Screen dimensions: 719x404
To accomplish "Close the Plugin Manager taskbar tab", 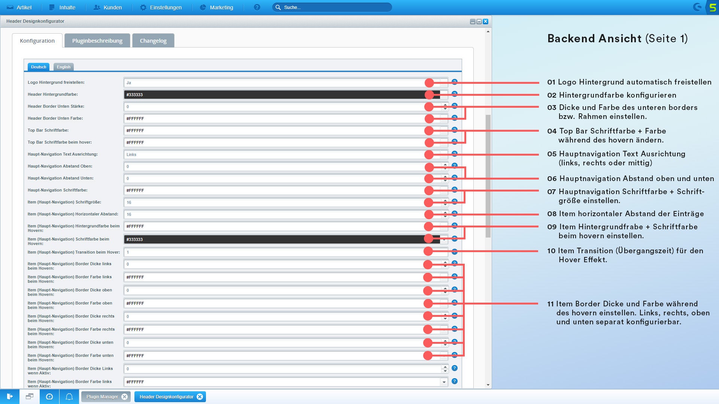I will (x=125, y=397).
